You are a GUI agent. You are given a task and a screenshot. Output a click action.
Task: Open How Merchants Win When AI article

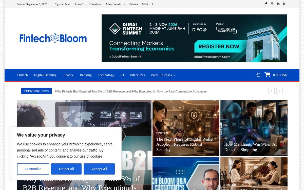point(251,147)
